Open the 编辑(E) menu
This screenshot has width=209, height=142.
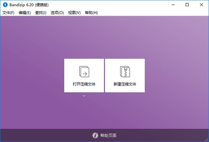point(25,13)
